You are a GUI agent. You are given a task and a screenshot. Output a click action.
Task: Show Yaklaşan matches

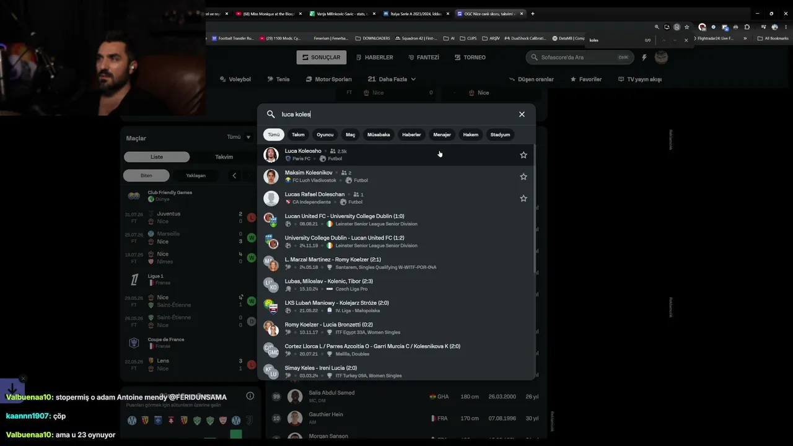tap(196, 175)
